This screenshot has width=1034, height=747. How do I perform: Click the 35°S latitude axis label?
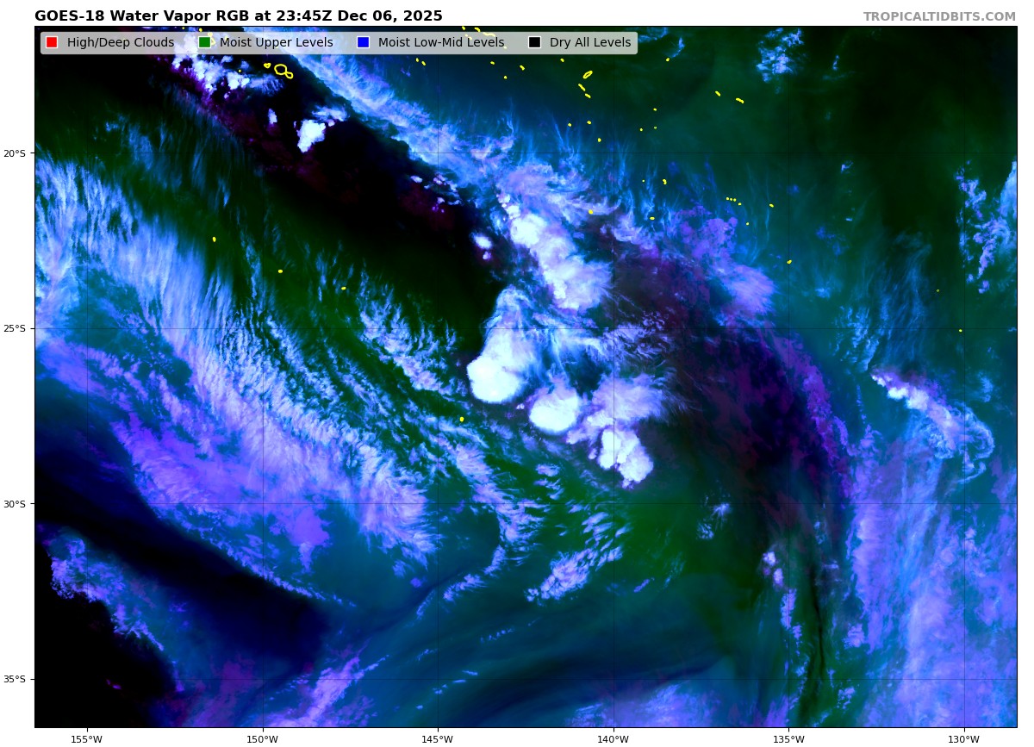tap(15, 679)
